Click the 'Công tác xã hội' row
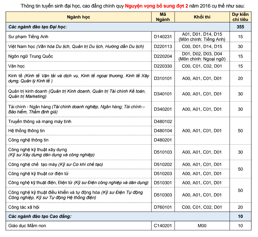Image resolution: width=258 pixels, height=237 pixels. pos(129,207)
